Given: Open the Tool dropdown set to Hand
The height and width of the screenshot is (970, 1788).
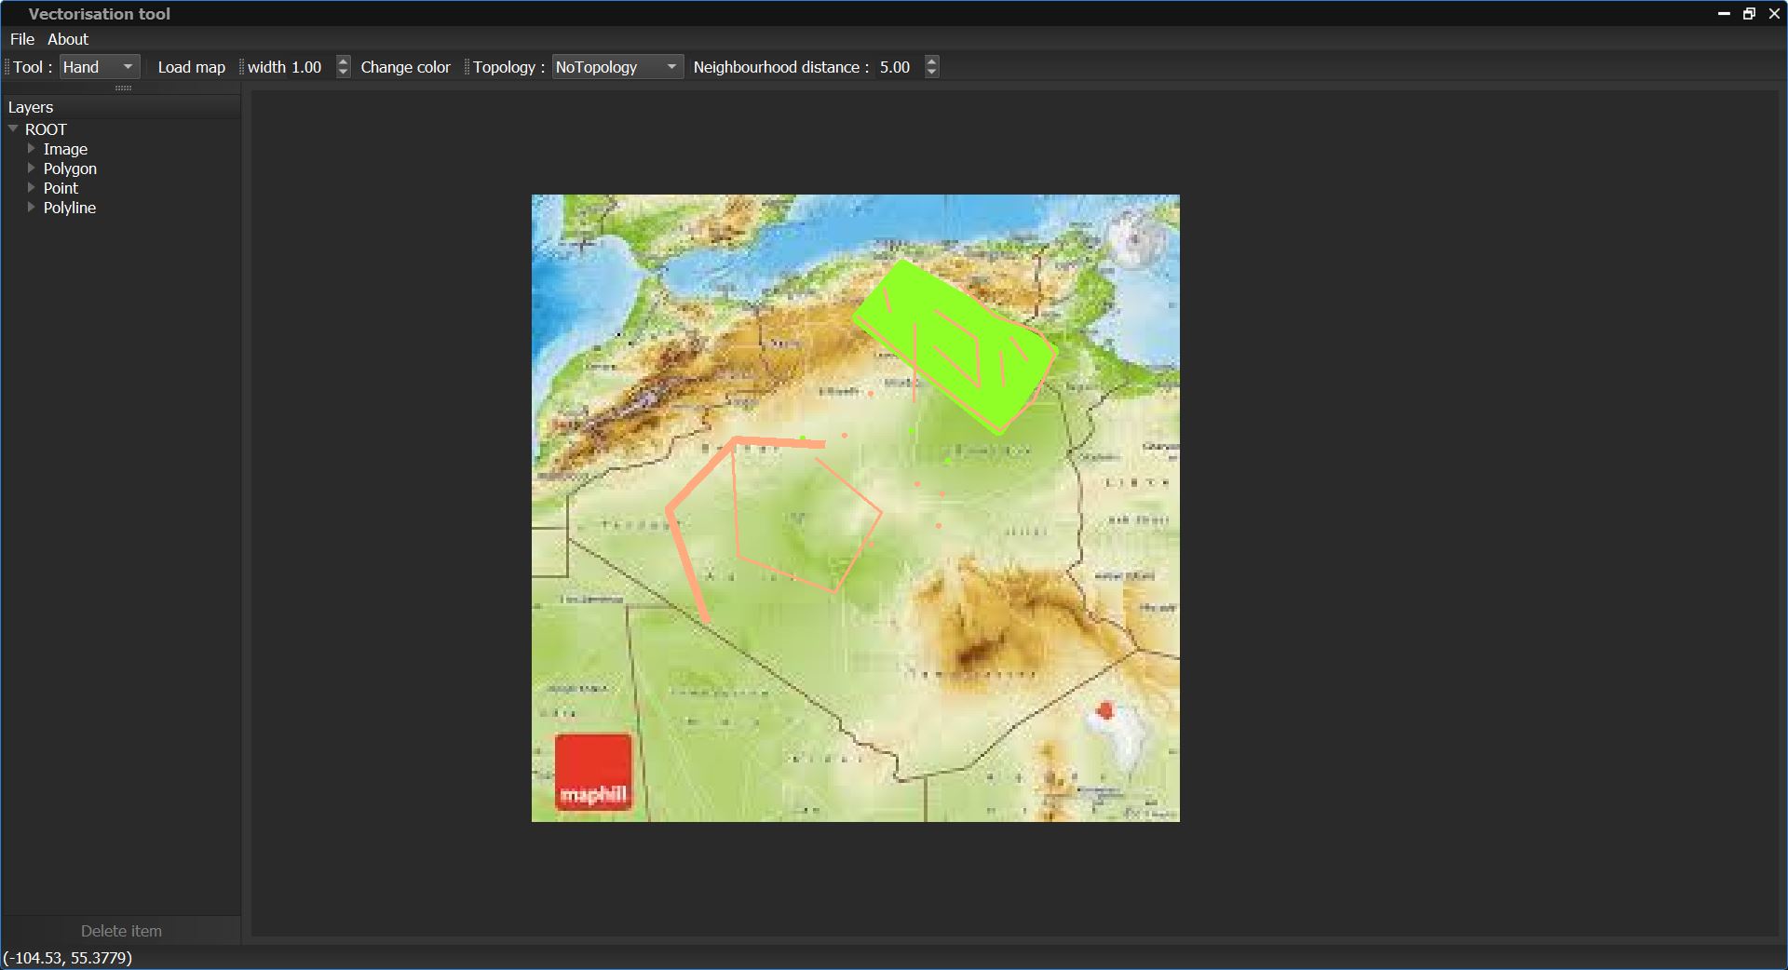Looking at the screenshot, I should click(x=100, y=67).
